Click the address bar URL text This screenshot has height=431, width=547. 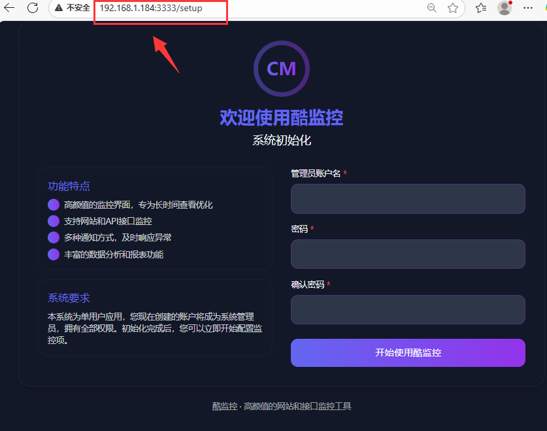(151, 8)
